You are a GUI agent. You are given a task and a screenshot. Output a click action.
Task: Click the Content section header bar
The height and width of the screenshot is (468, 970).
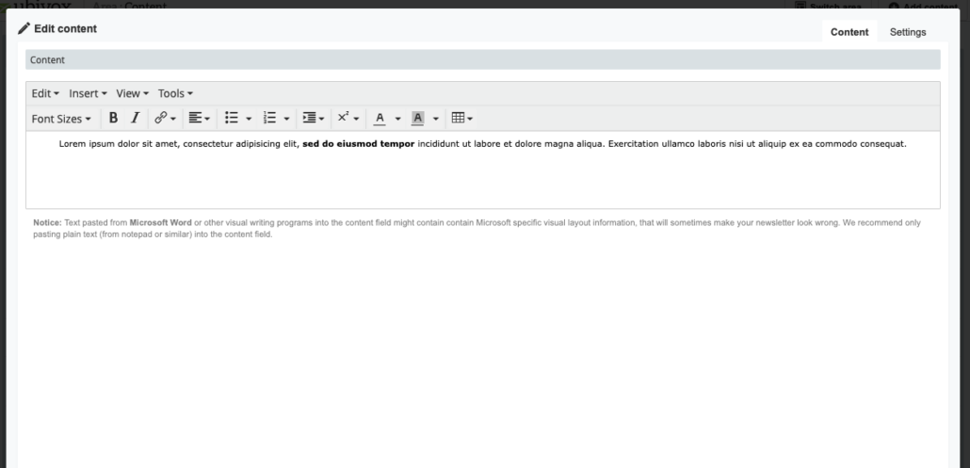[x=482, y=60]
